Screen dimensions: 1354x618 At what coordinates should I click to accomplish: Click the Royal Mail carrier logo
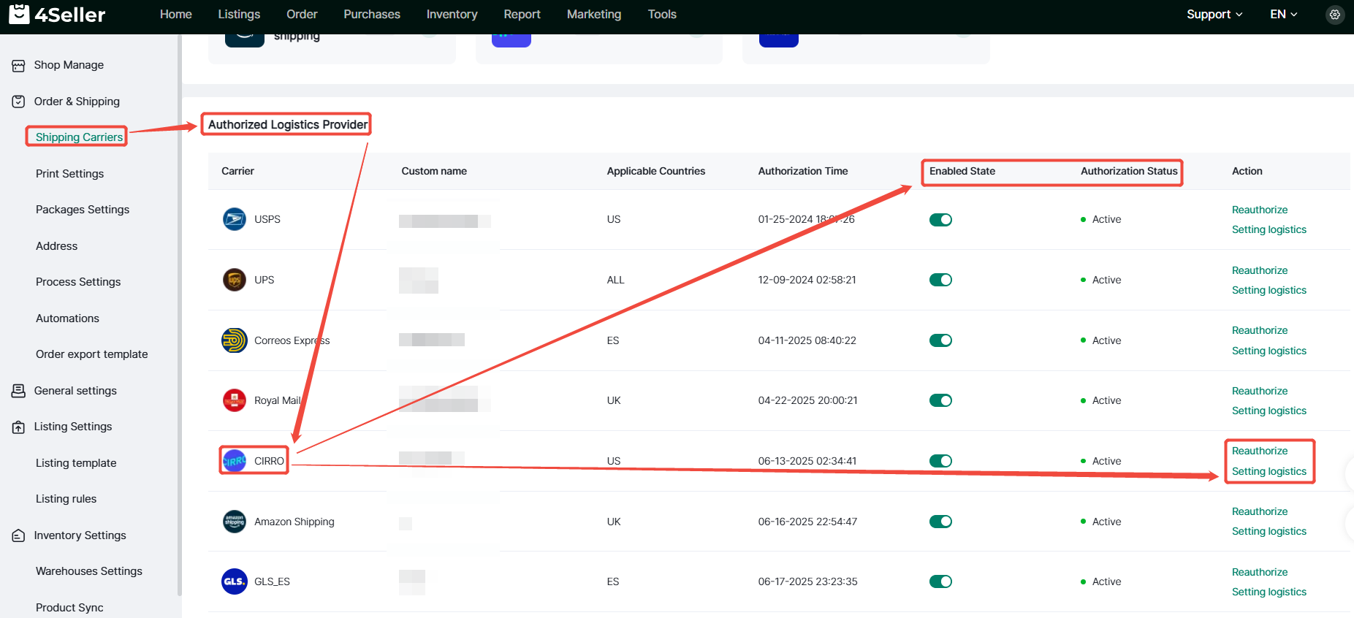coord(234,400)
